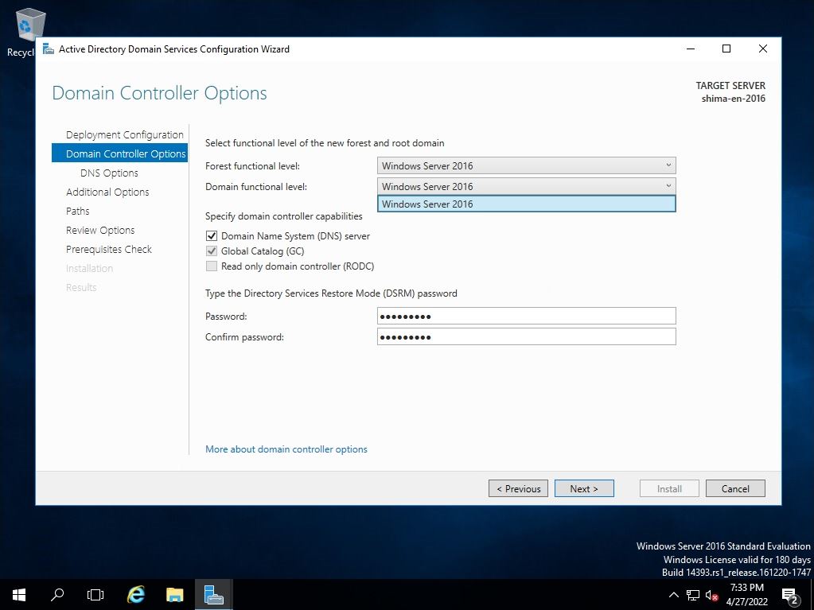Toggle Read only domain controller (RODC) checkbox
This screenshot has height=610, width=814.
[x=212, y=266]
